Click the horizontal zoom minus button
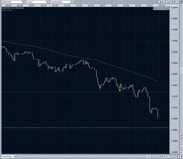 click(164, 156)
